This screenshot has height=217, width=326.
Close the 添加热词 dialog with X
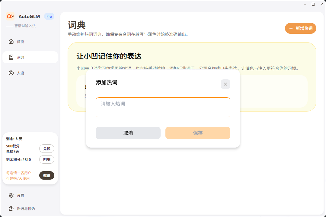click(225, 84)
